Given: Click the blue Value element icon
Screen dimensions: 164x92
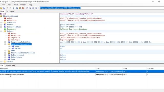Looking at the screenshot, I should point(13,49).
